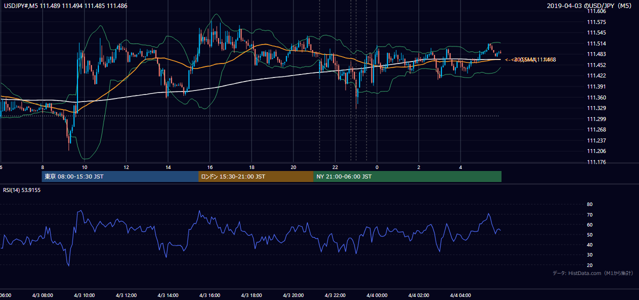This screenshot has width=639, height=300.
Task: Select the NY 21:00-06:00 JST session bar
Action: coord(407,176)
